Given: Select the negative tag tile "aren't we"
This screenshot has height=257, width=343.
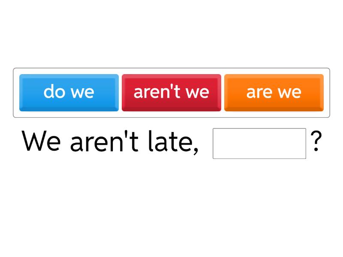Looking at the screenshot, I should (x=171, y=93).
